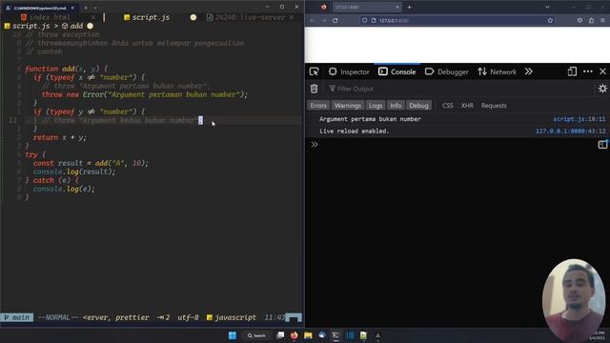
Task: Close the developer tools panel
Action: (x=602, y=71)
